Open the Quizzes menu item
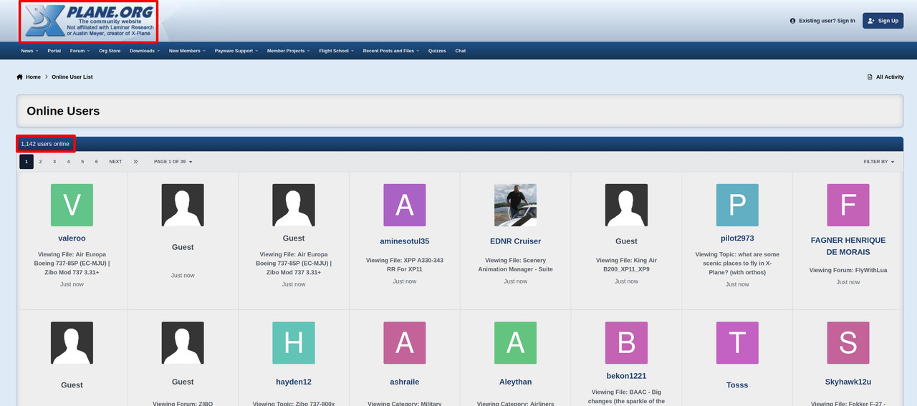The image size is (917, 406). pos(437,51)
